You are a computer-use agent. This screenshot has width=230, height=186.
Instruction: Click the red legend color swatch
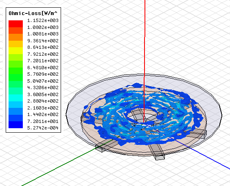[16, 24]
